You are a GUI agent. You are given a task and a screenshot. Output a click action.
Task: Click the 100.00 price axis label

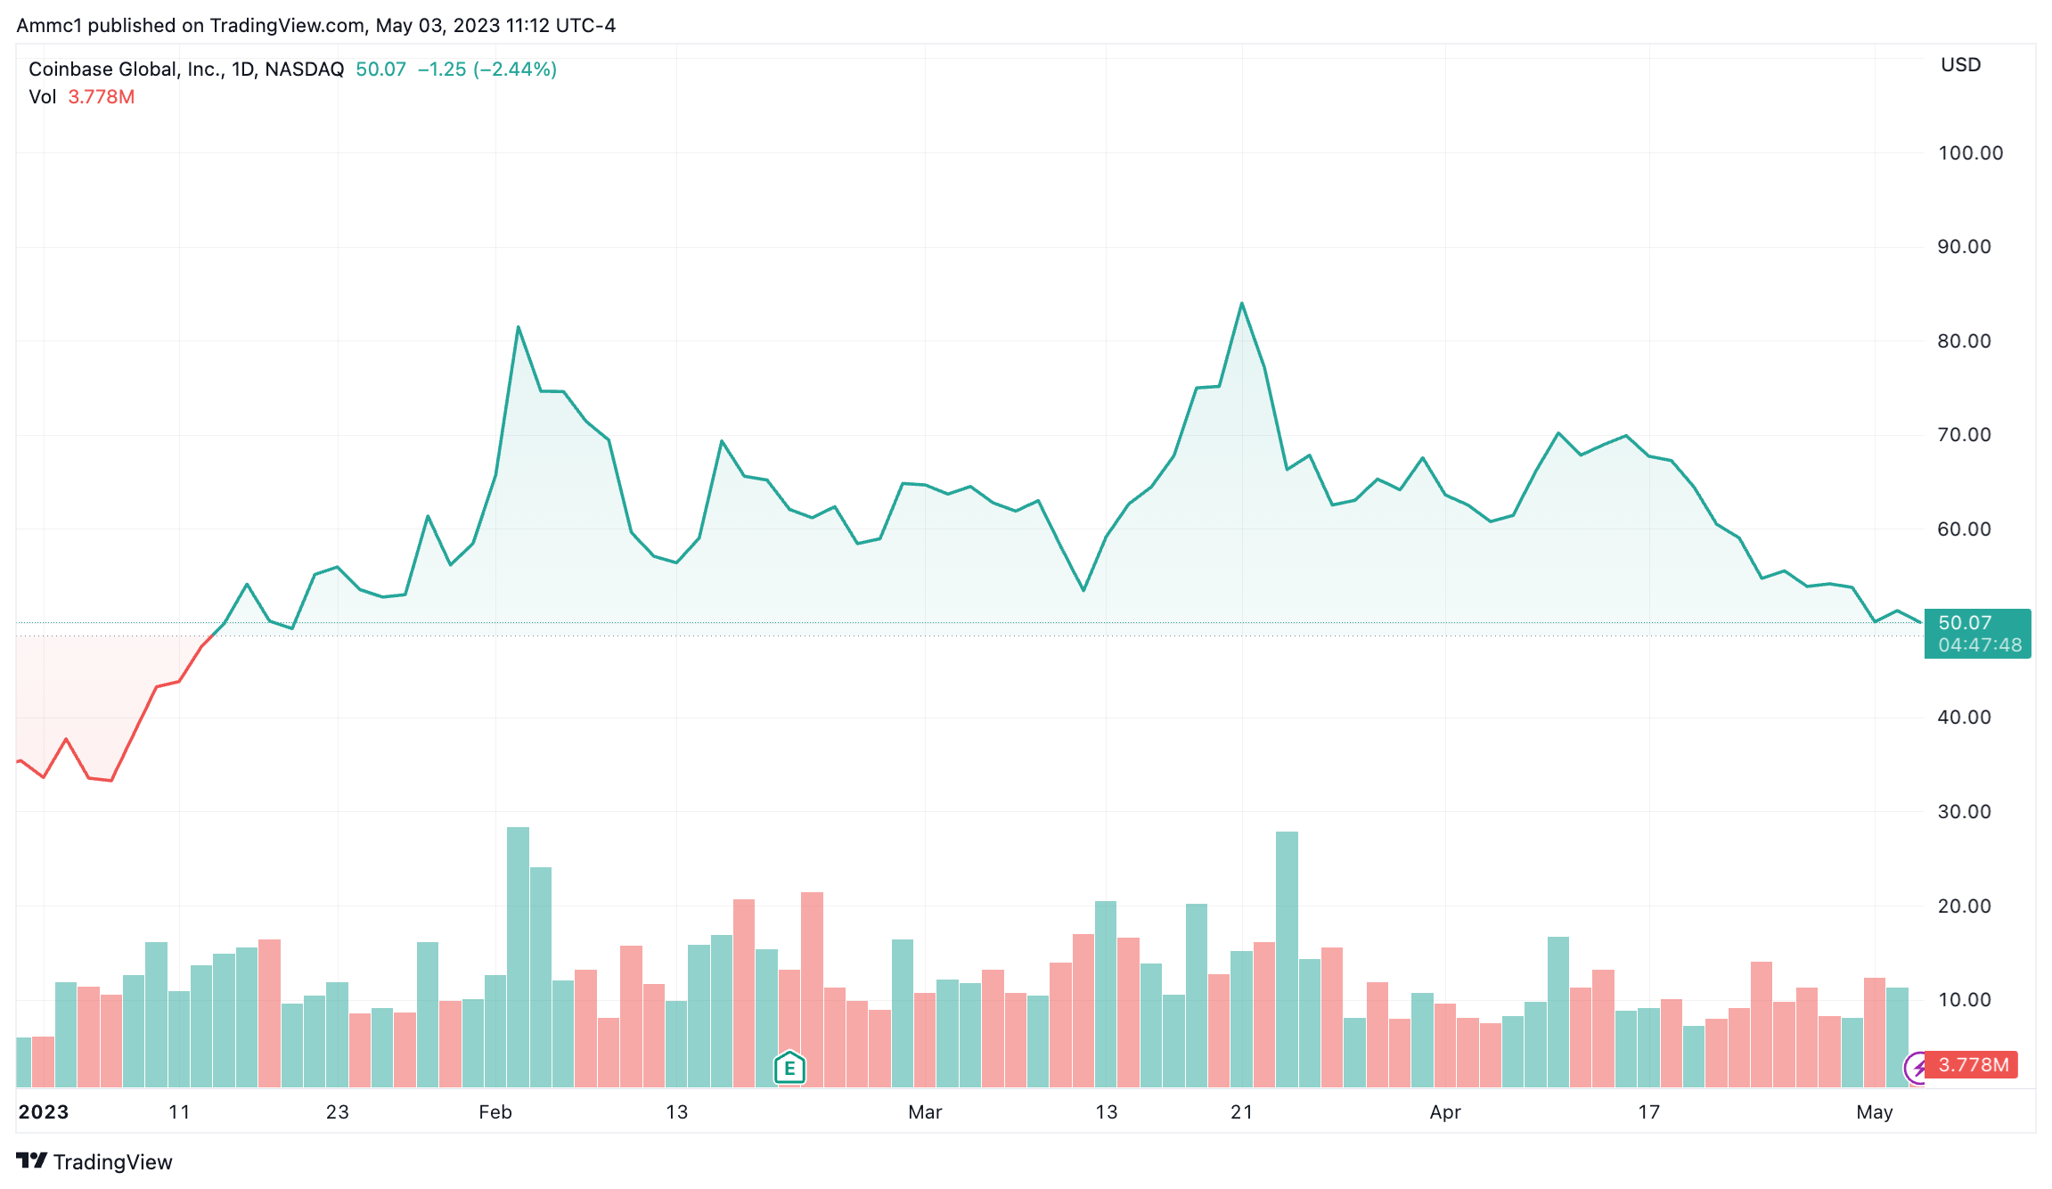1970,152
